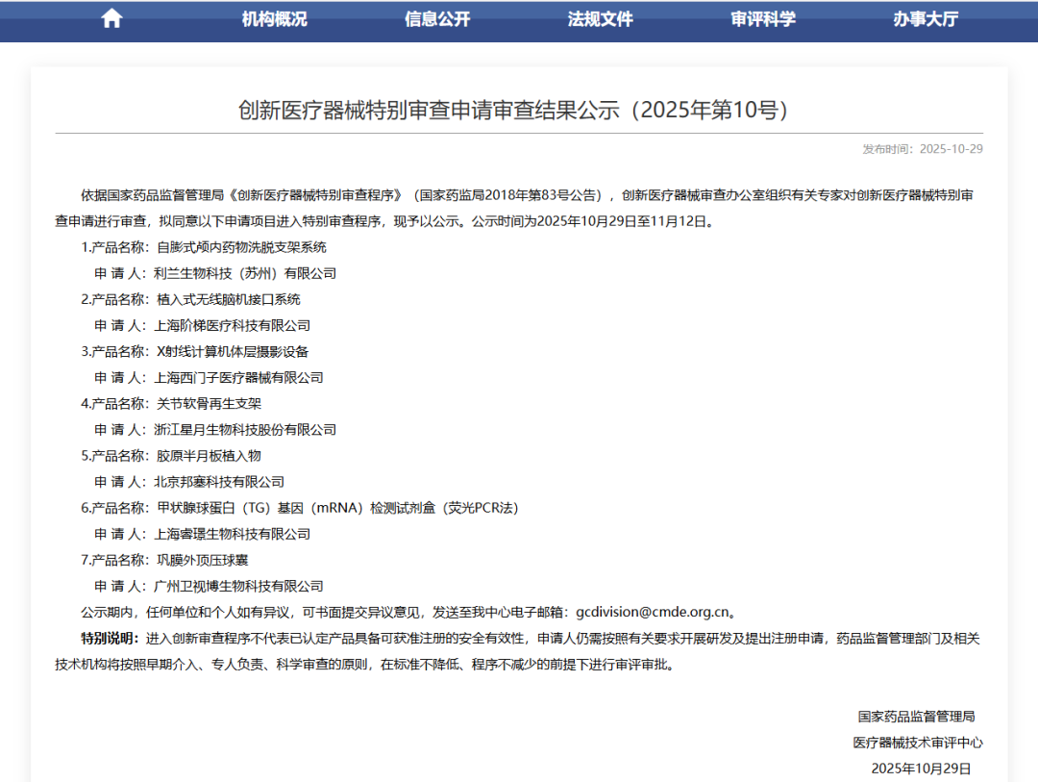Image resolution: width=1038 pixels, height=782 pixels.
Task: Select product name 关节软骨再生支架
Action: [x=210, y=404]
